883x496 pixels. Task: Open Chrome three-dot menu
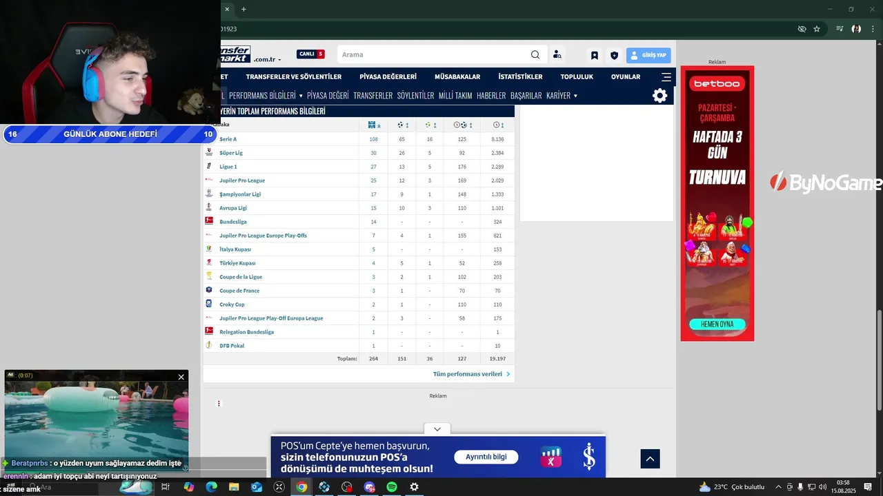pyautogui.click(x=873, y=29)
